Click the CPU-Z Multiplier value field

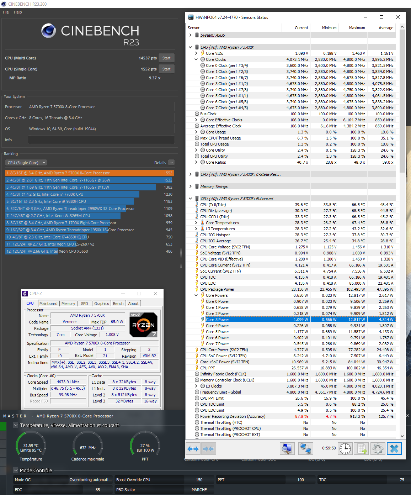pyautogui.click(x=68, y=388)
